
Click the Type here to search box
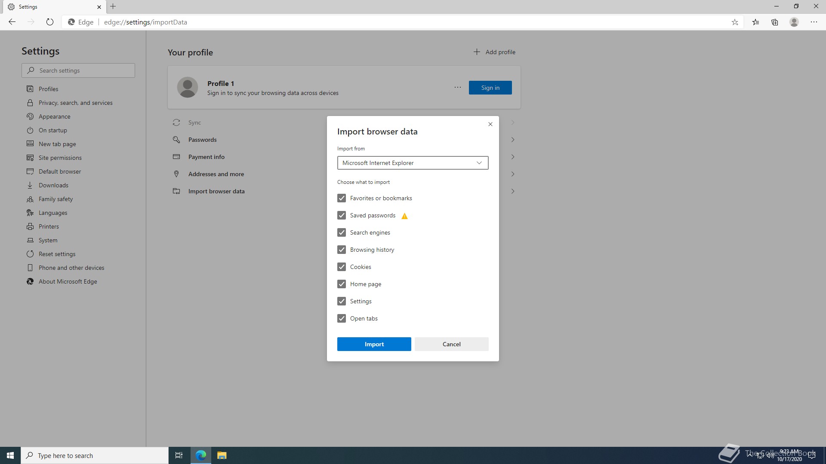click(95, 455)
